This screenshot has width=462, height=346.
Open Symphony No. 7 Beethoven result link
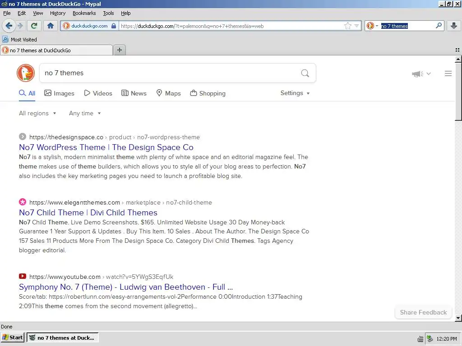[126, 287]
